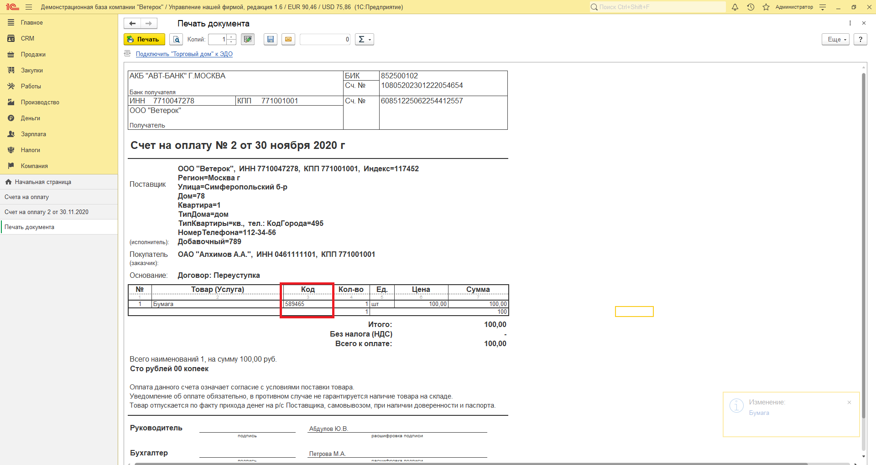Expand the service menu next to Администратор
The width and height of the screenshot is (876, 465).
click(823, 7)
